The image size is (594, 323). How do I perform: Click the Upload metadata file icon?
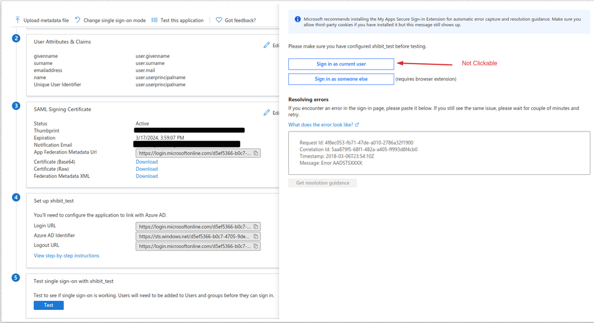point(17,20)
